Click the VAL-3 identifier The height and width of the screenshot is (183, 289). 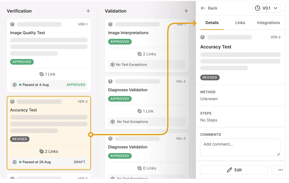point(181,138)
